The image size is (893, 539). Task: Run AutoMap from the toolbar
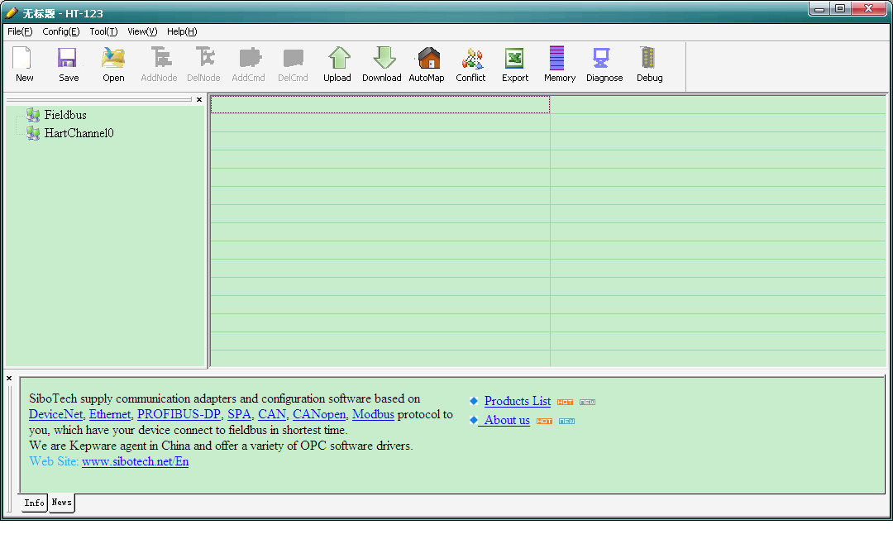tap(427, 59)
